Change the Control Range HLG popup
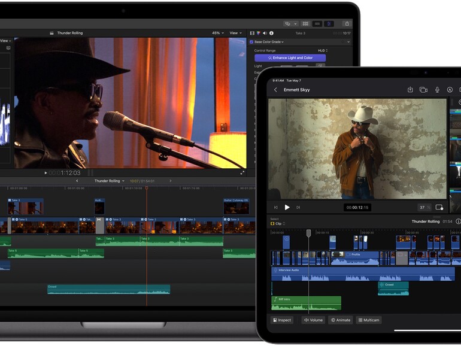Viewport: 461px width, 346px height. 323,50
